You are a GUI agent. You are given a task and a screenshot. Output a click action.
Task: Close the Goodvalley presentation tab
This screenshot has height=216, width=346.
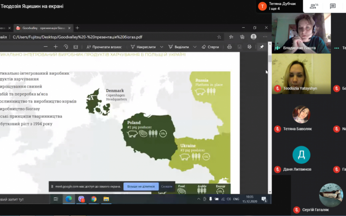point(69,28)
